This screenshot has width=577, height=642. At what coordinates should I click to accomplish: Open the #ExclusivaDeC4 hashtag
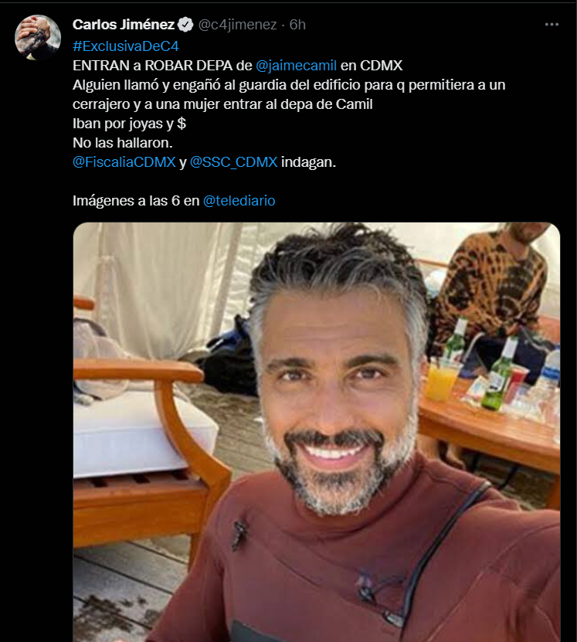126,46
